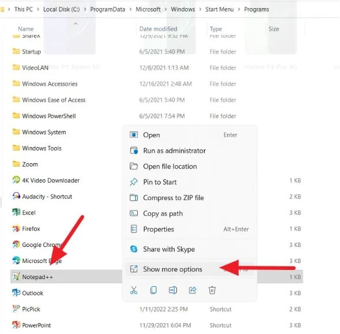Sort by the Size column header
The width and height of the screenshot is (340, 334).
274,29
